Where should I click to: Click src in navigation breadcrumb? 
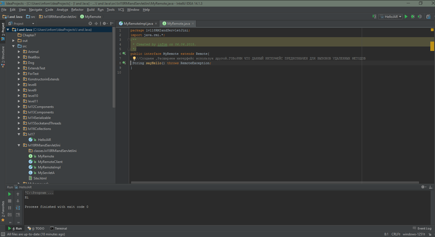(x=31, y=17)
